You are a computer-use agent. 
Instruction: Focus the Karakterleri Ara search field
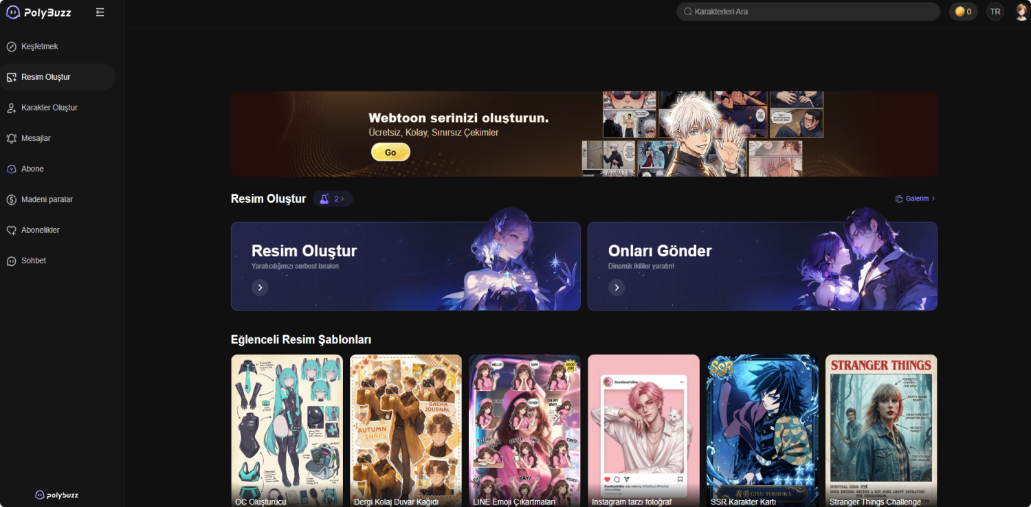coord(808,12)
